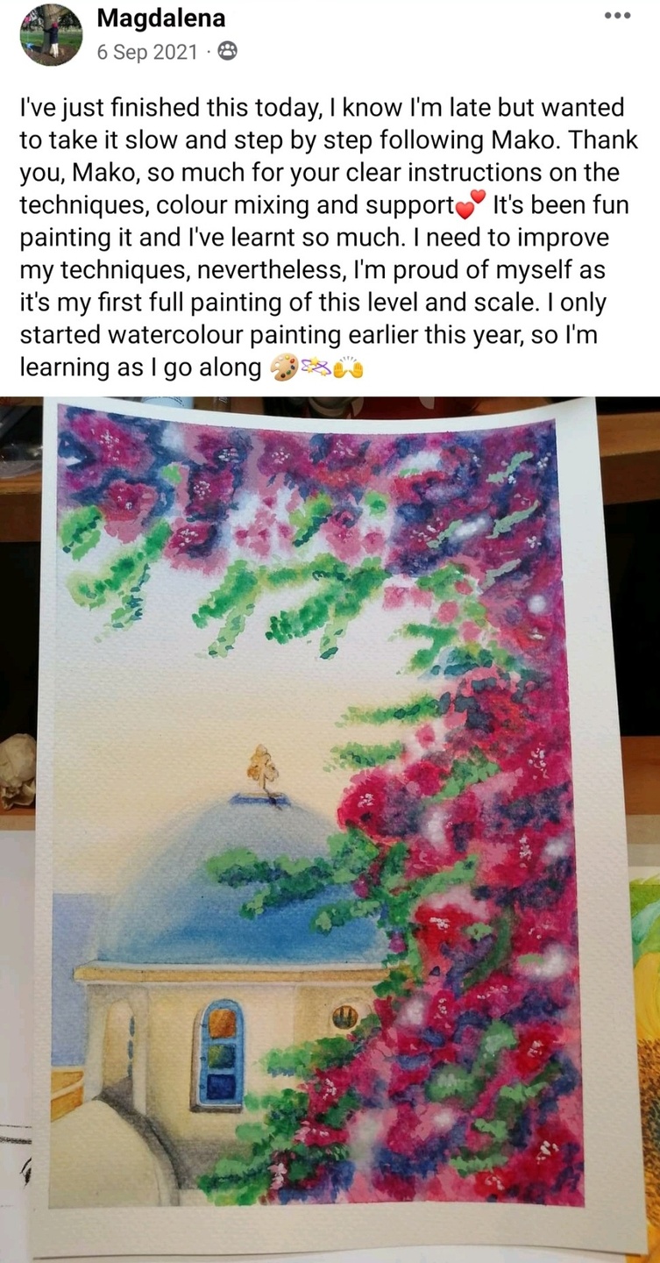Image resolution: width=660 pixels, height=1263 pixels.
Task: Tap the artist palette emoji ending the post
Action: 283,368
